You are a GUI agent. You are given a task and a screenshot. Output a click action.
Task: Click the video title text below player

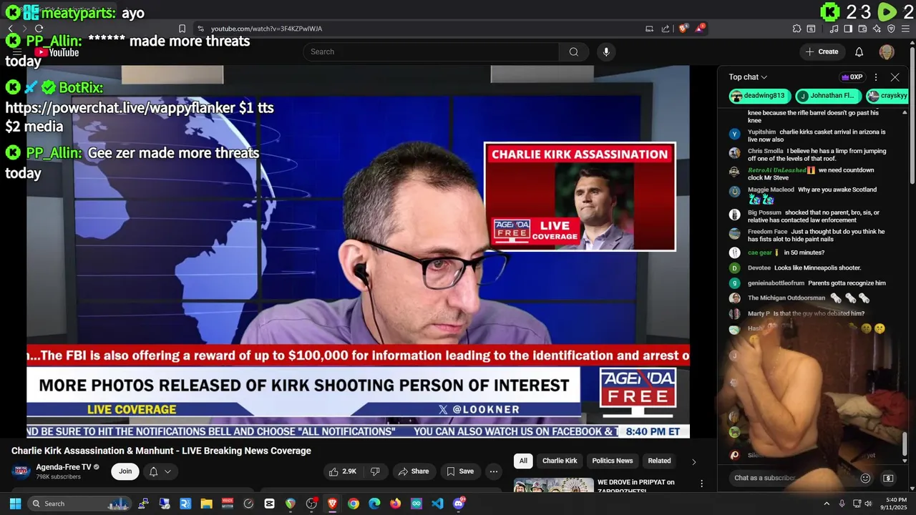161,451
